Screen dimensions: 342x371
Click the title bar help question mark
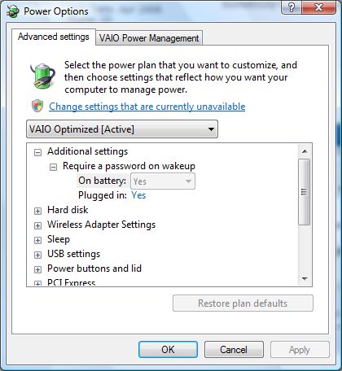292,7
